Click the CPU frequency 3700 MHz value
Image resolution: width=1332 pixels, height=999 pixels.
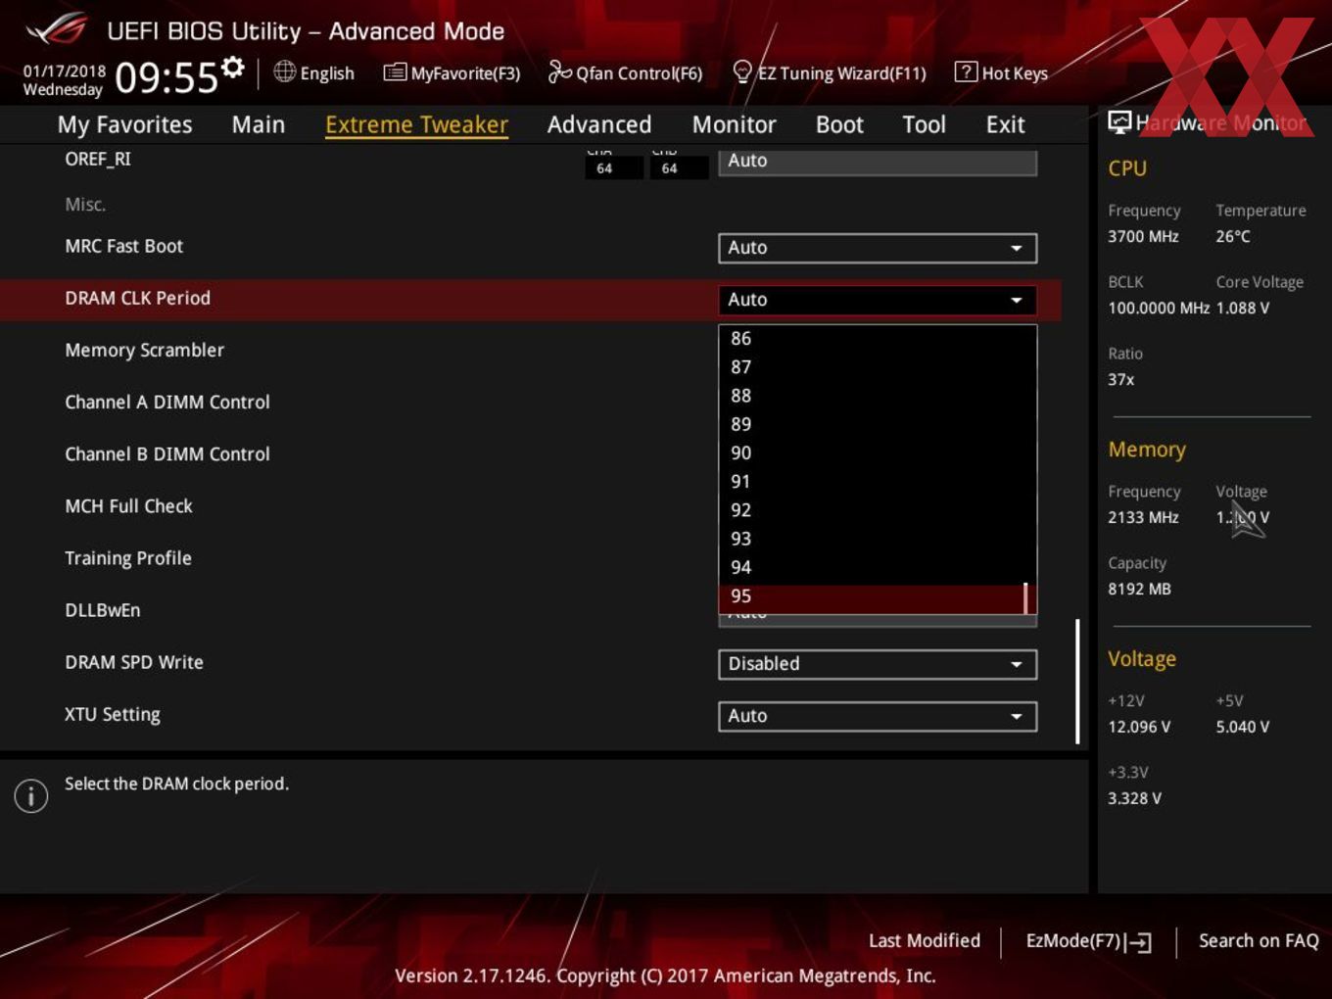(x=1143, y=236)
